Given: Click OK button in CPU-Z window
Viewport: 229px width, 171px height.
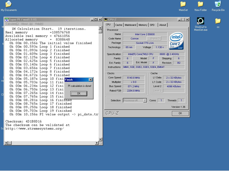Looking at the screenshot, I should click(180, 113).
